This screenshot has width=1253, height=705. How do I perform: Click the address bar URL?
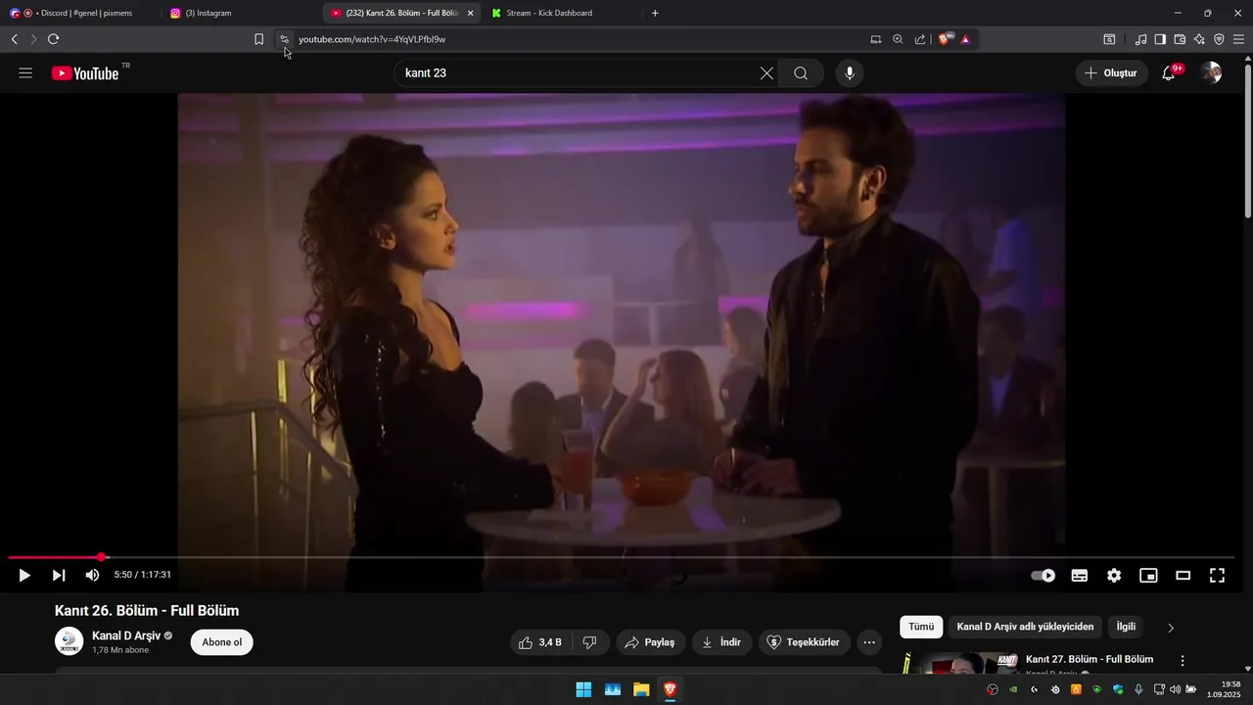[x=372, y=39]
